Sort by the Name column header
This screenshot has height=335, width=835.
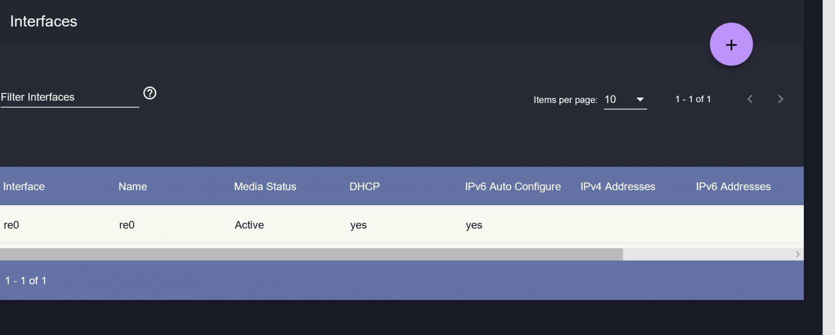pyautogui.click(x=133, y=186)
